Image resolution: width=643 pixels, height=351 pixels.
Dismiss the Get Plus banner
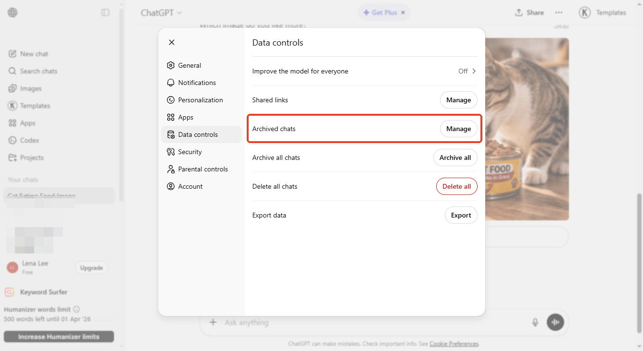click(x=403, y=12)
